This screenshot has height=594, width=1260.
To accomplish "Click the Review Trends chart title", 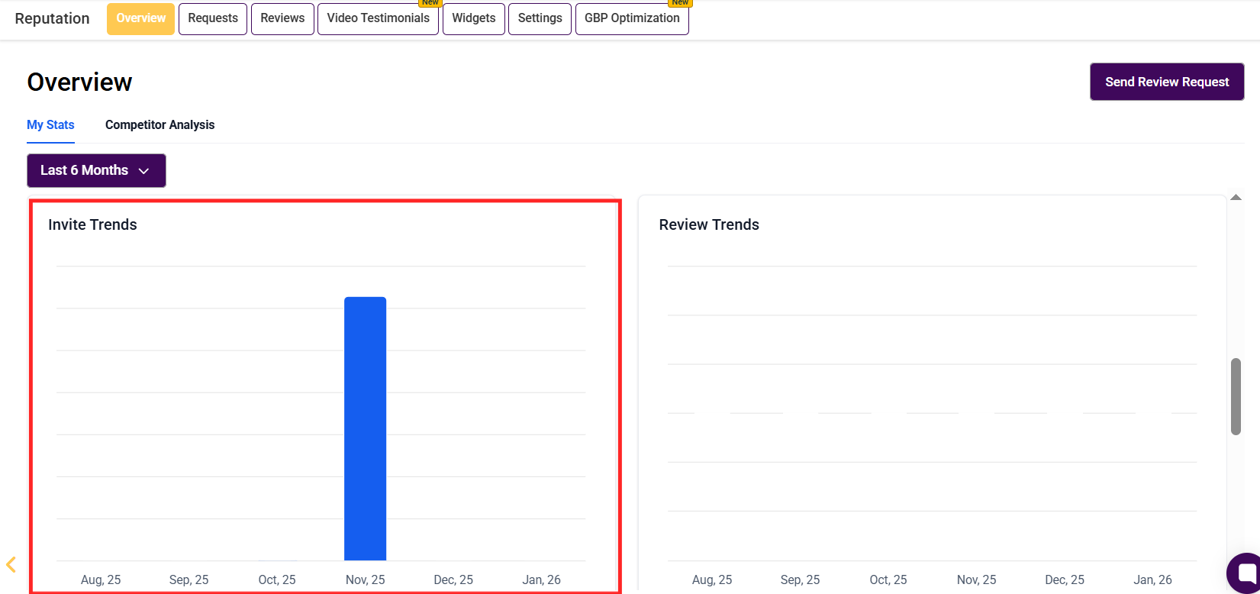I will tap(709, 224).
